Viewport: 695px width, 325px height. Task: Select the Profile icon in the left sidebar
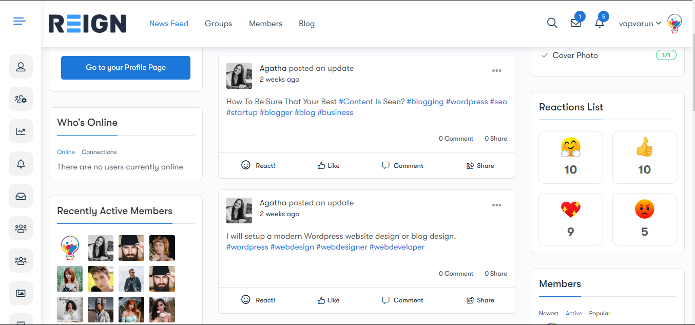coord(21,66)
